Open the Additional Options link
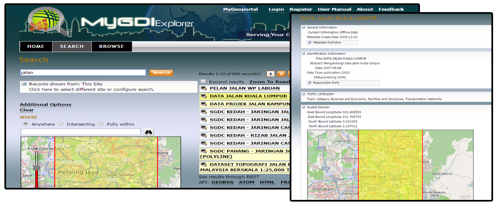The width and height of the screenshot is (503, 206). (x=46, y=104)
